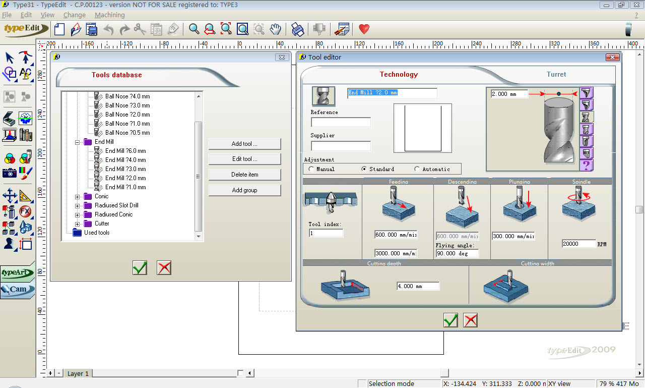Select the Standard adjustment radio button

(x=364, y=169)
